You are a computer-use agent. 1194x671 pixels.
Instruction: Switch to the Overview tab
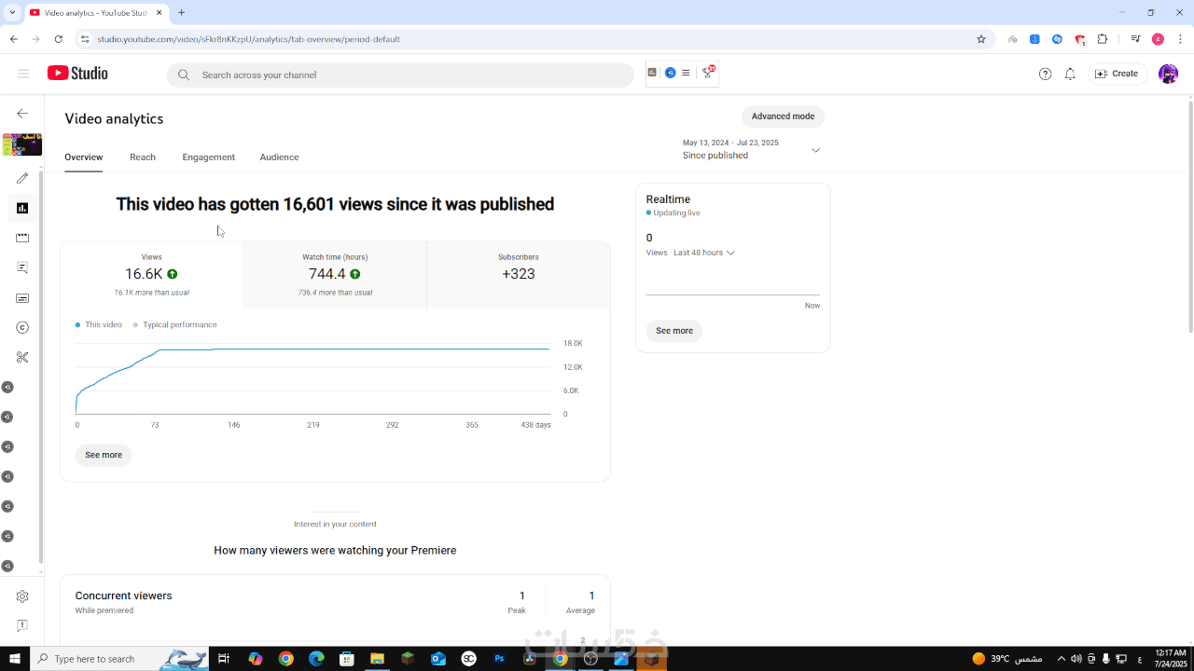pyautogui.click(x=84, y=157)
